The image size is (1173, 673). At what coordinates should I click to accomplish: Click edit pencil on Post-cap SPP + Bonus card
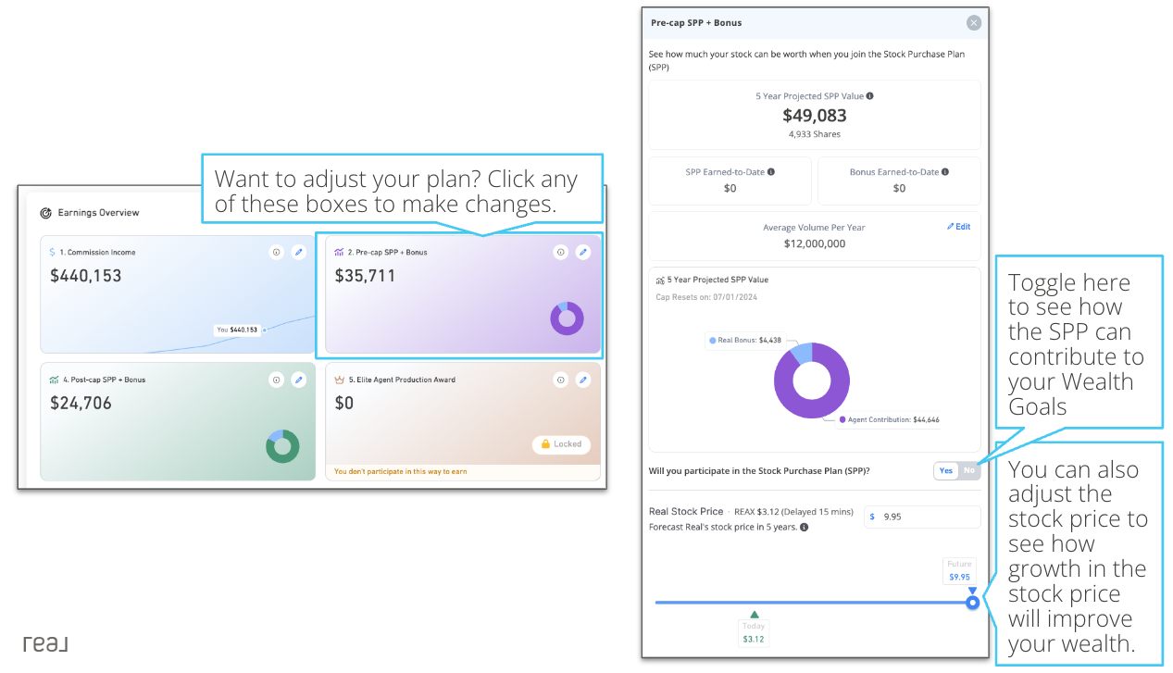click(298, 380)
